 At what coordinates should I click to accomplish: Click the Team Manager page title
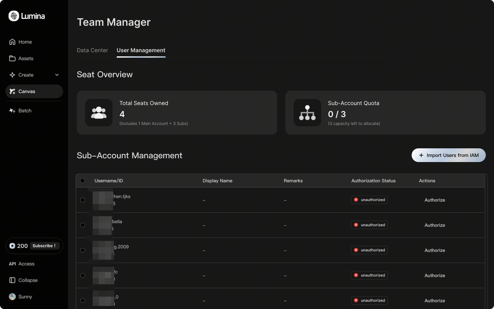pos(113,22)
